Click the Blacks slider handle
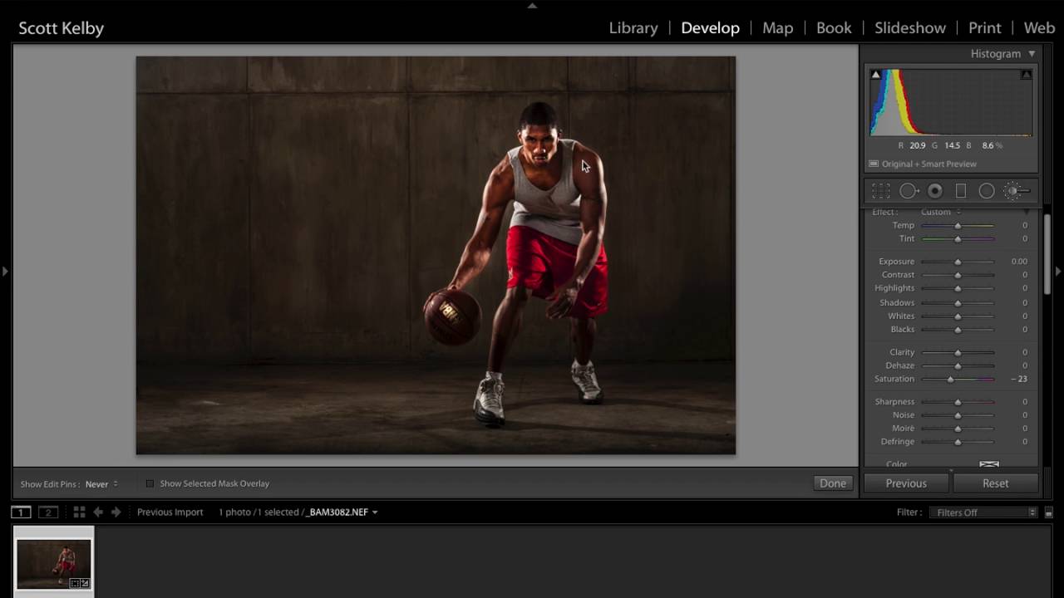The height and width of the screenshot is (598, 1064). click(958, 330)
